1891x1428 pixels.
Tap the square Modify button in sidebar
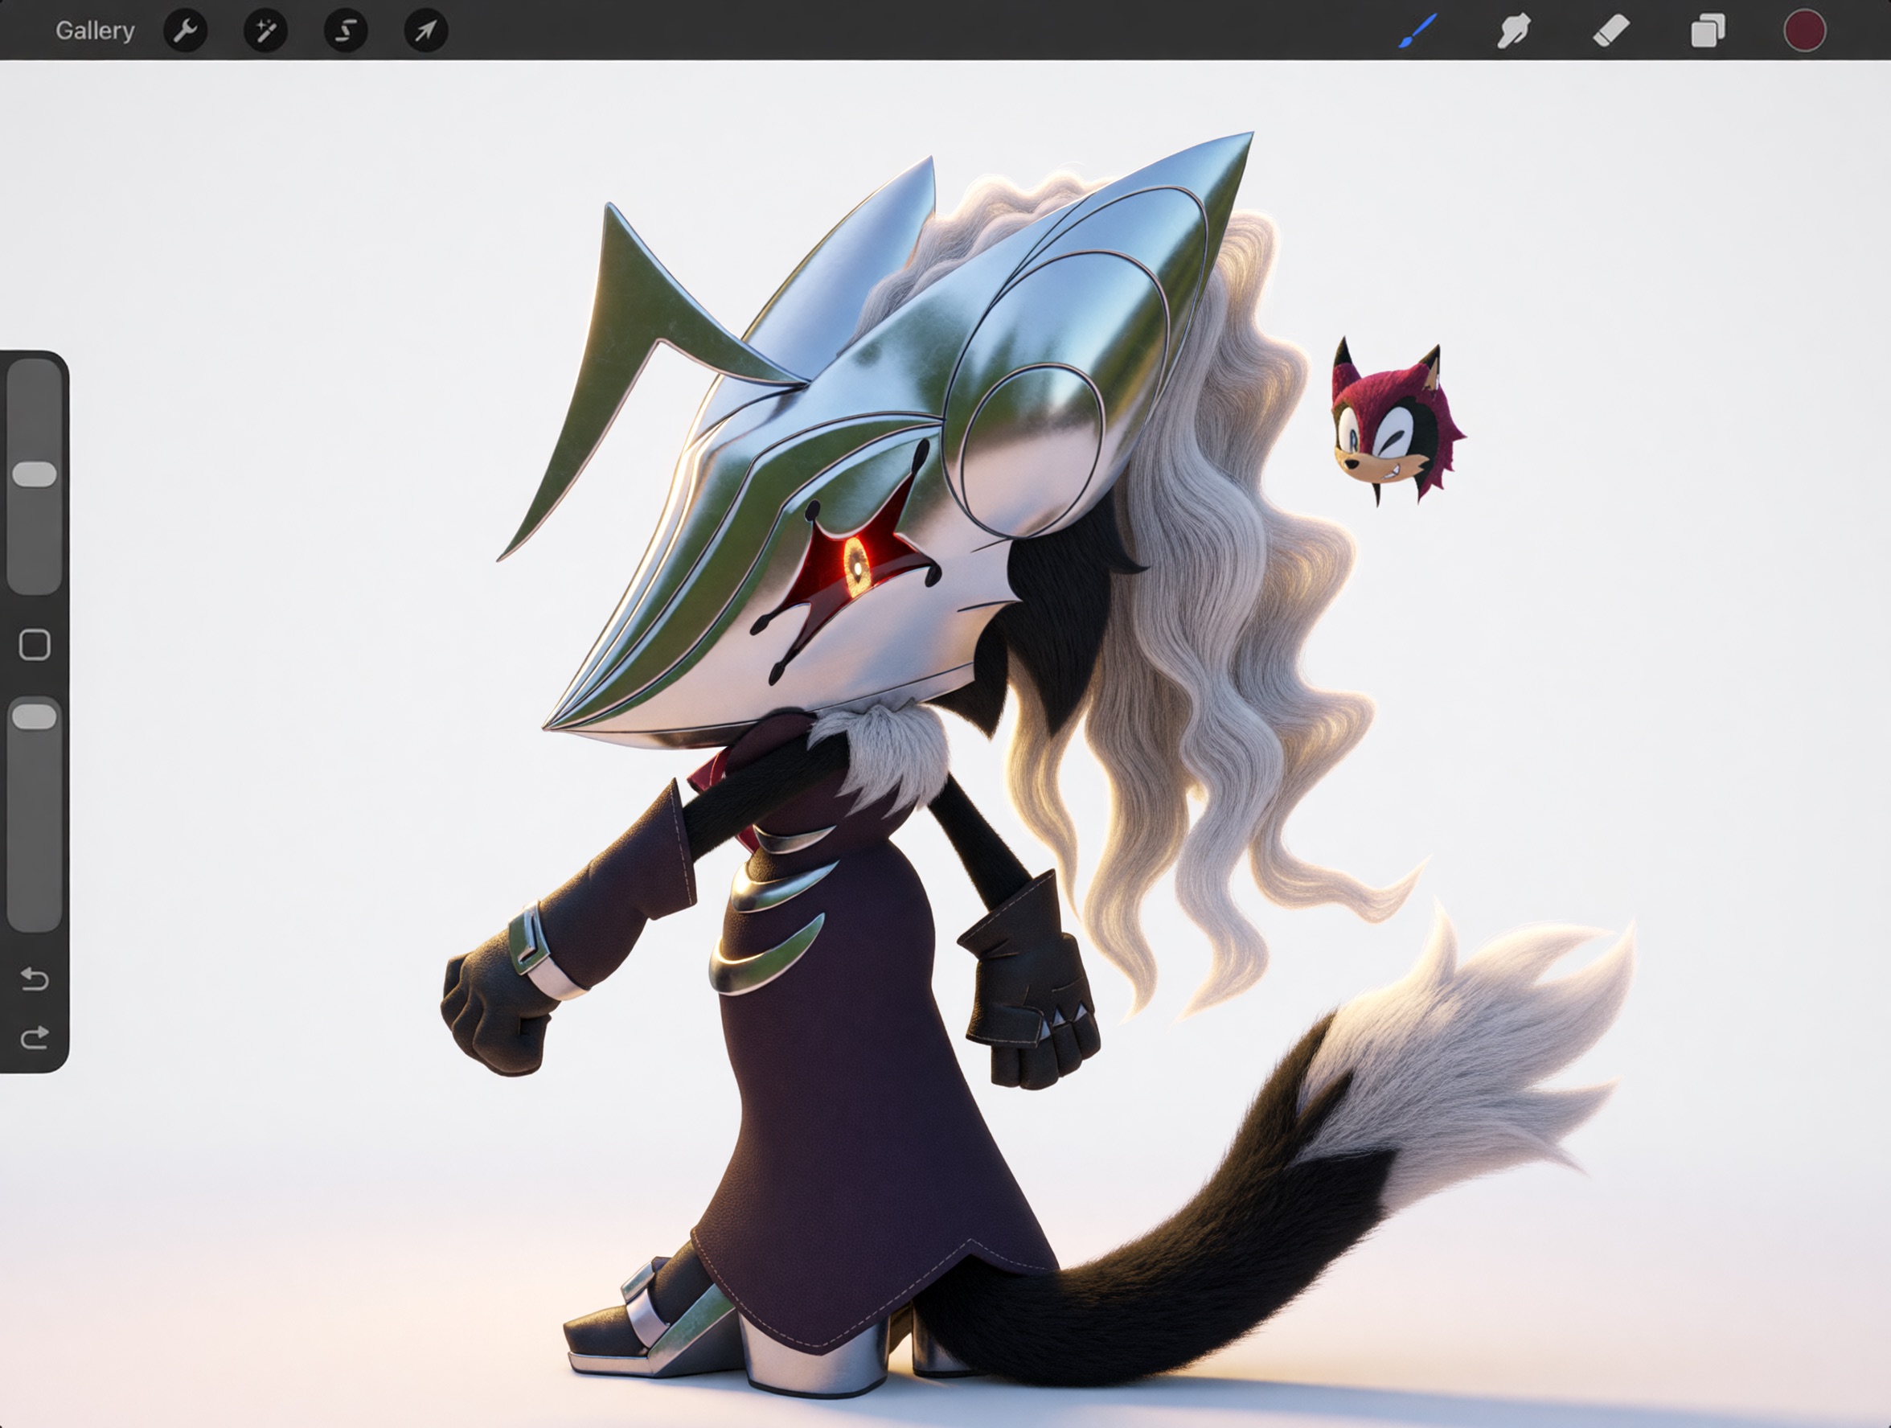[x=35, y=645]
